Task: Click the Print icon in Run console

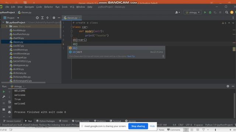Action: coord(10,112)
